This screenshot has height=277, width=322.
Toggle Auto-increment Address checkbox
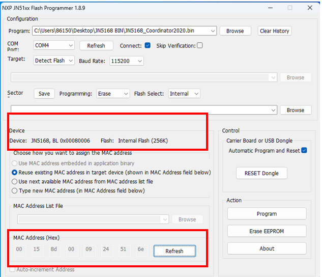pos(12,269)
